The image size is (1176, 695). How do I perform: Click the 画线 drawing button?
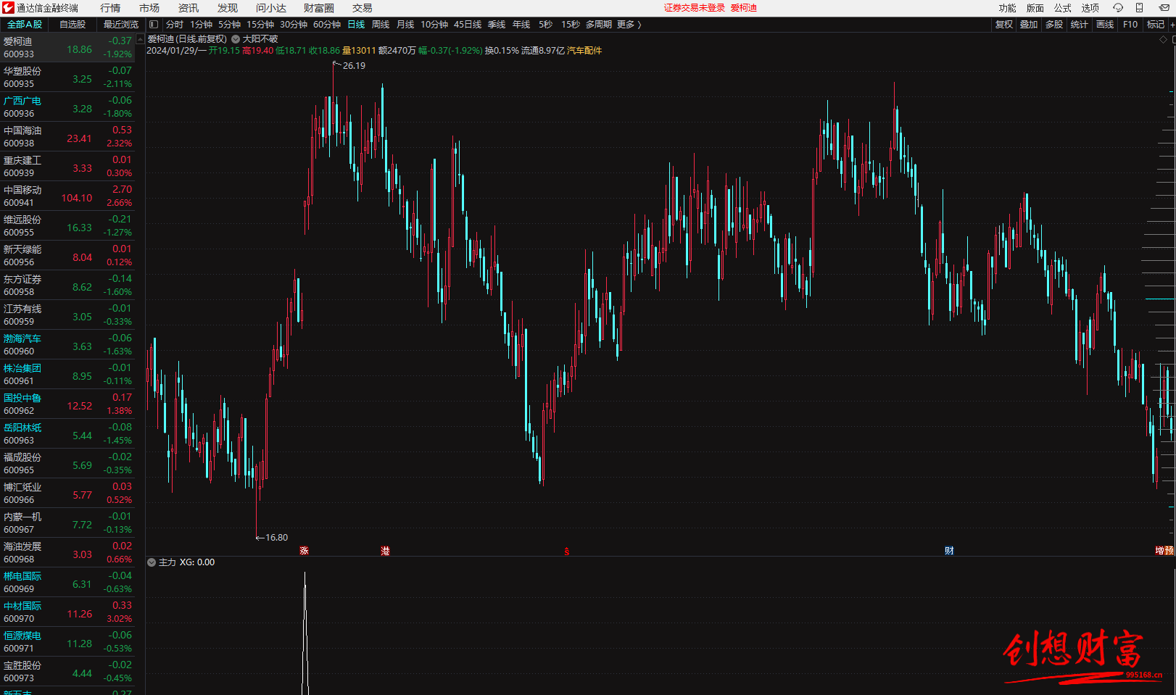1105,25
